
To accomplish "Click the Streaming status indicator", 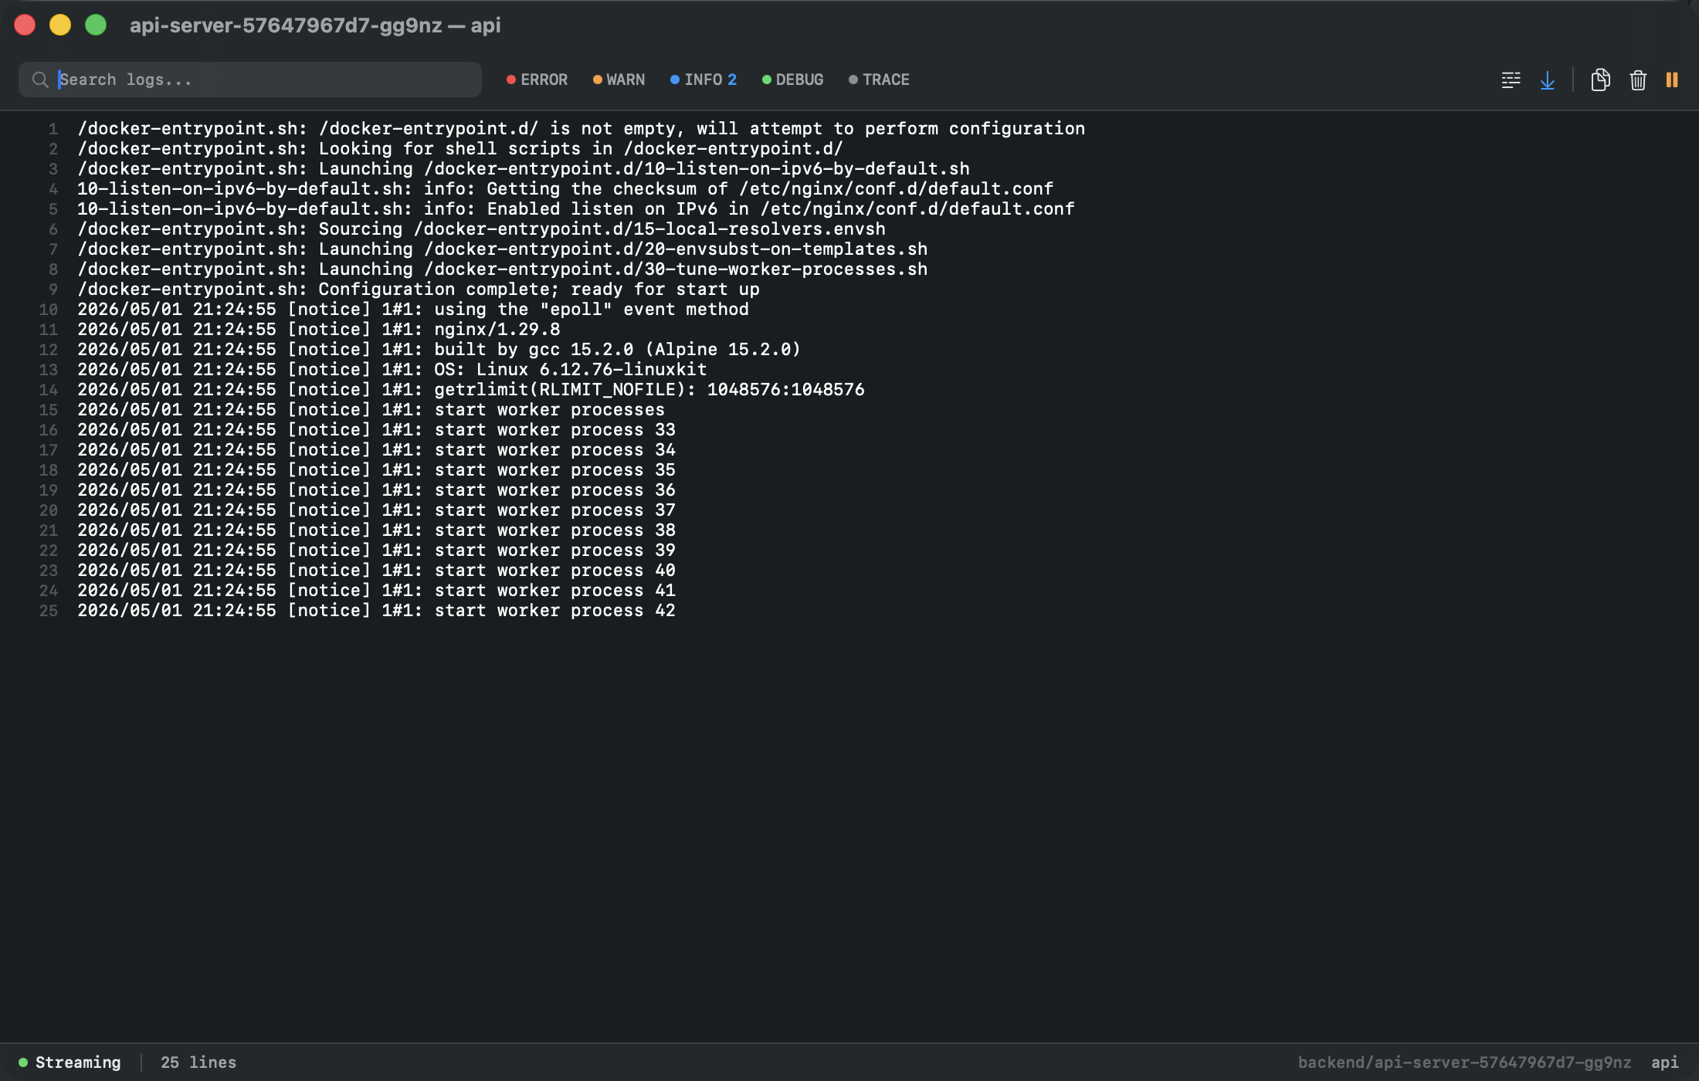I will [70, 1062].
